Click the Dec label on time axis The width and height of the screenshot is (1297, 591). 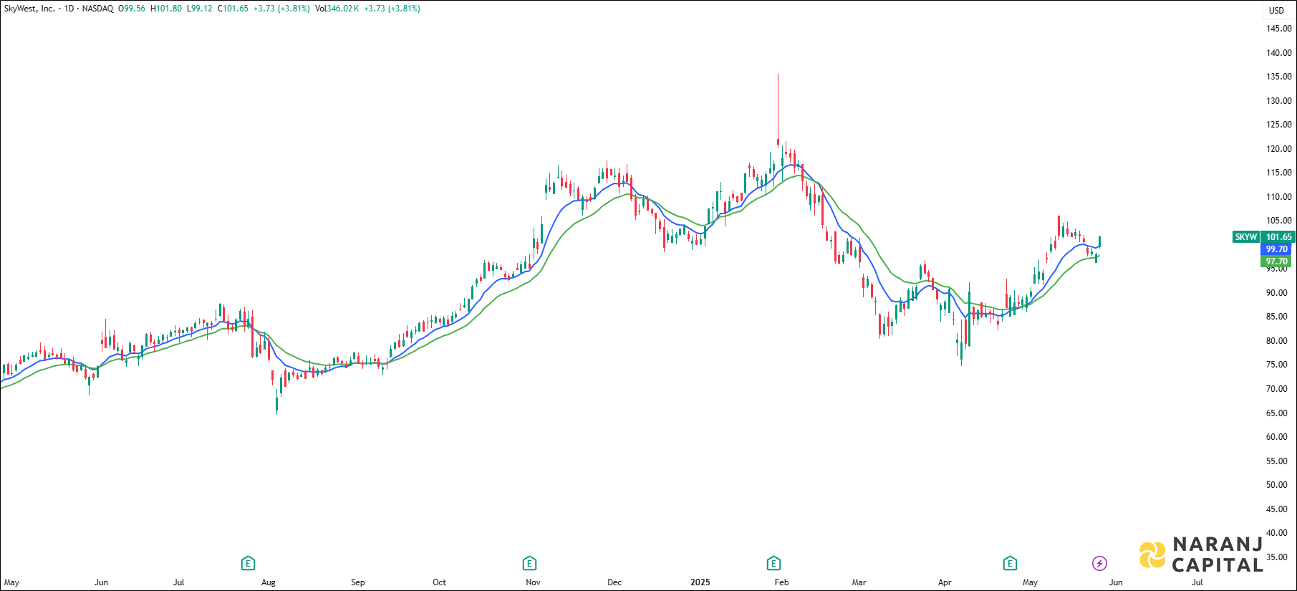tap(614, 582)
